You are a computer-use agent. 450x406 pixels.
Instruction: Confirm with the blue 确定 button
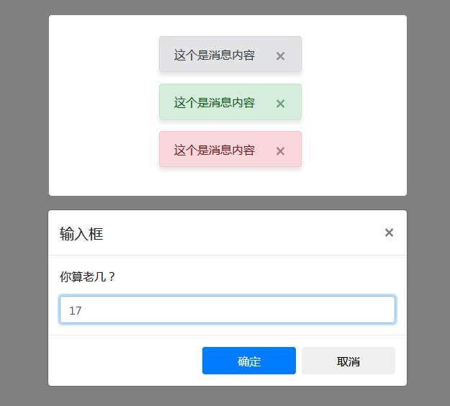click(248, 361)
